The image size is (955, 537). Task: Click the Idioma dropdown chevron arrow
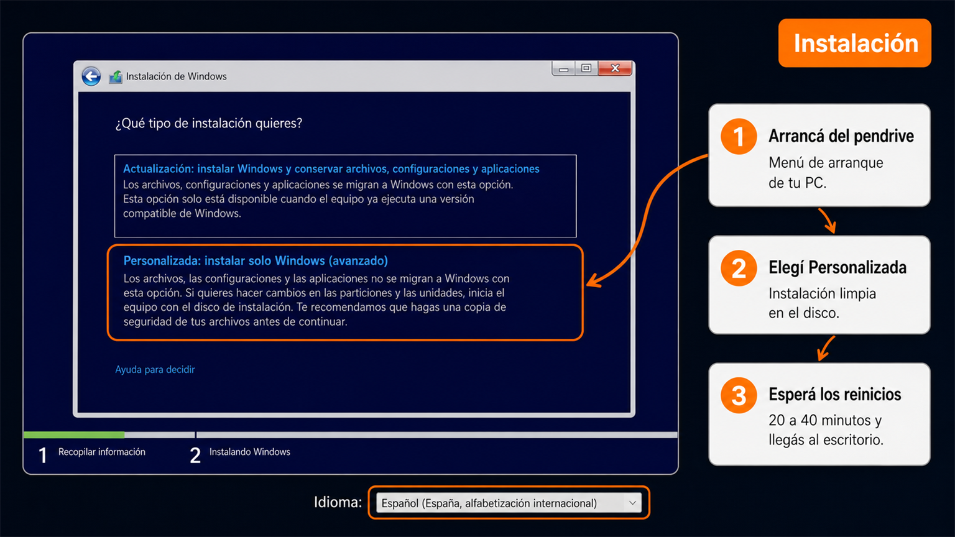click(632, 503)
